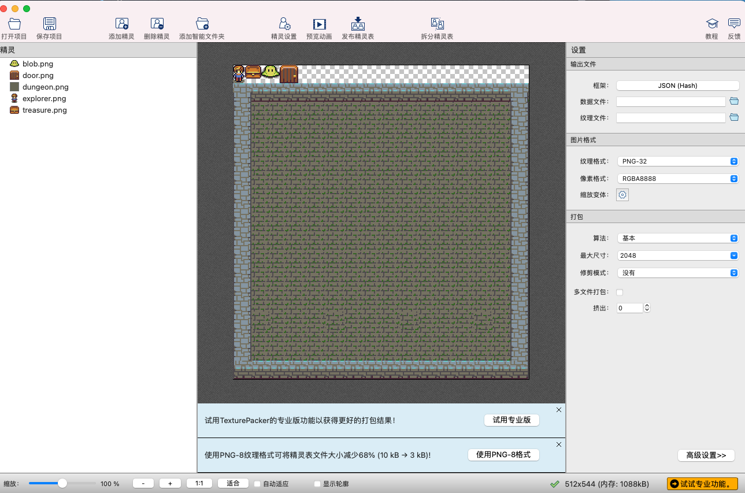This screenshot has width=745, height=493.
Task: Click the 试试专业功能 button
Action: pyautogui.click(x=702, y=484)
